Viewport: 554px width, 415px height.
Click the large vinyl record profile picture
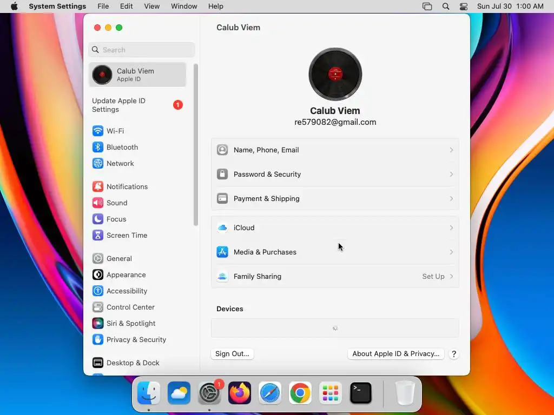335,74
